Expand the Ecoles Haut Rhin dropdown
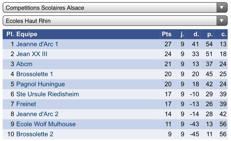 tap(110, 21)
